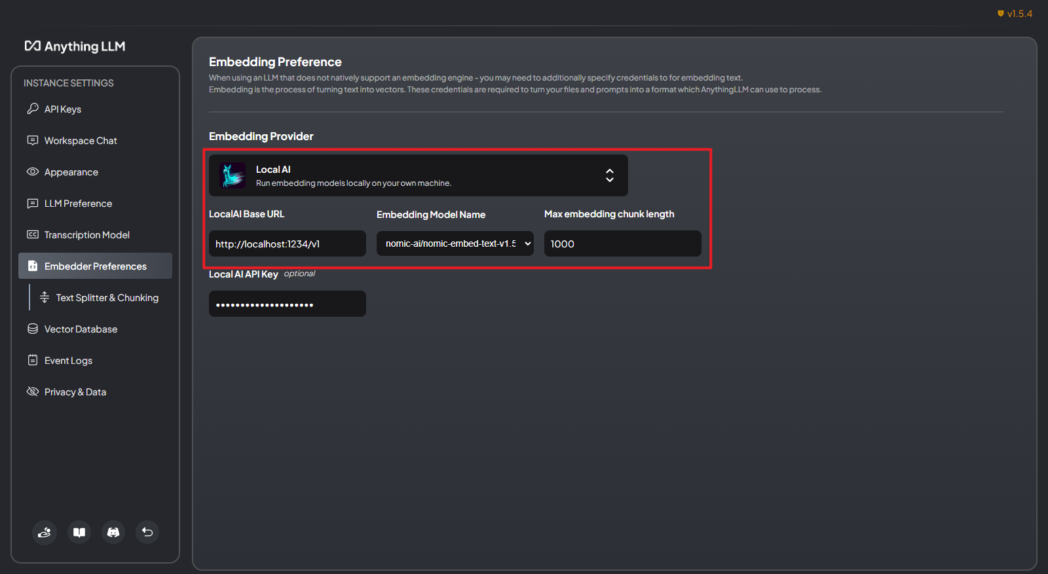
Task: Click the Max embedding chunk length field
Action: pos(623,243)
